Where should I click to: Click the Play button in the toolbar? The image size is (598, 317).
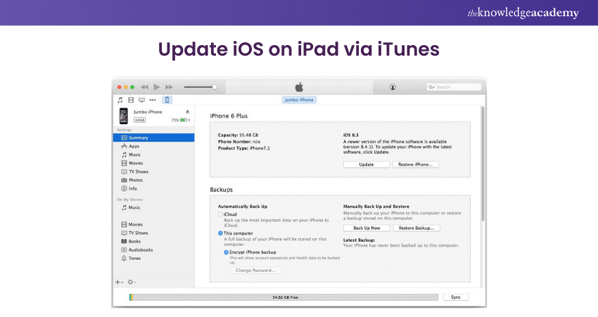coord(157,87)
